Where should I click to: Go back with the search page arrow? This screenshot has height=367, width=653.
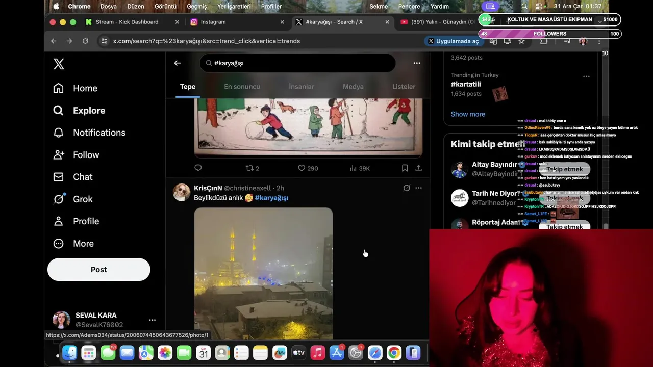pyautogui.click(x=177, y=63)
